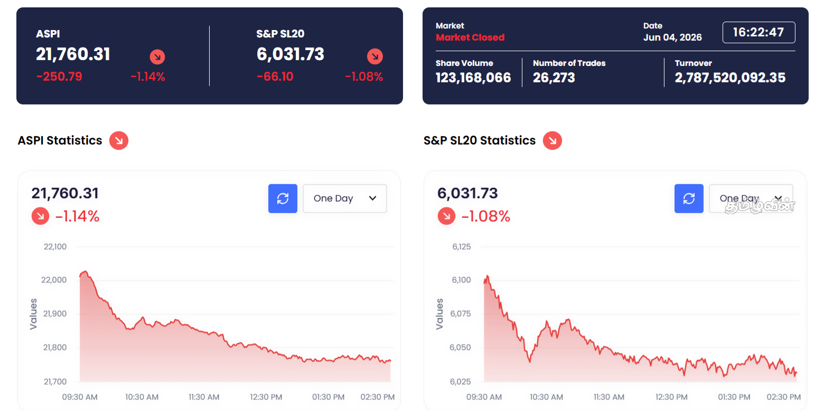Click the down-arrow icon beside the S&P SL20 Statistics heading
Screen dimensions: 823x411
click(553, 140)
